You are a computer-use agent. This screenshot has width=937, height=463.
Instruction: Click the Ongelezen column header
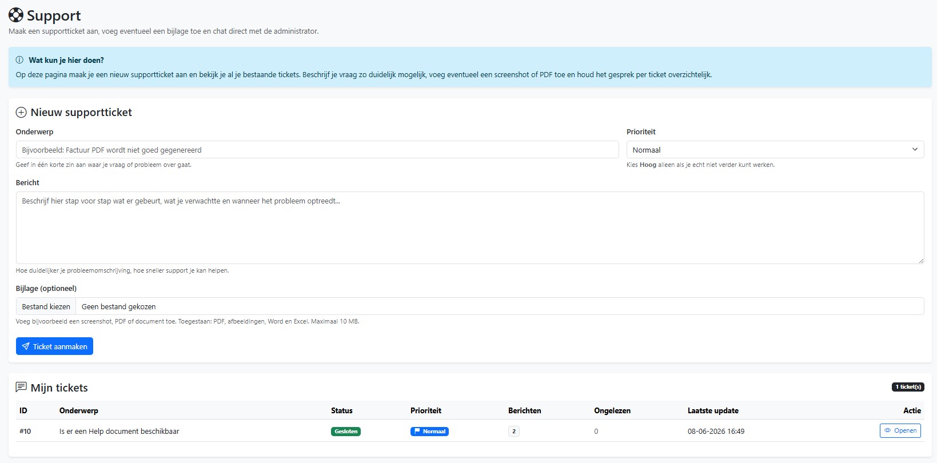pos(612,410)
